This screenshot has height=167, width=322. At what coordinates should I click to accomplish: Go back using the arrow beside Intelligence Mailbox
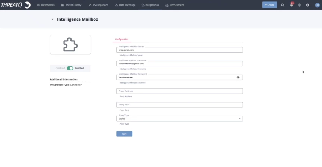[53, 19]
